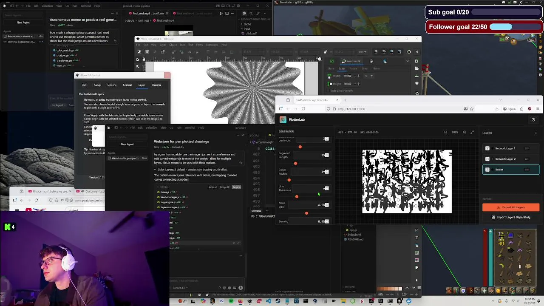The image size is (544, 306).
Task: Click the PlotterLab logo icon
Action: pos(283,119)
